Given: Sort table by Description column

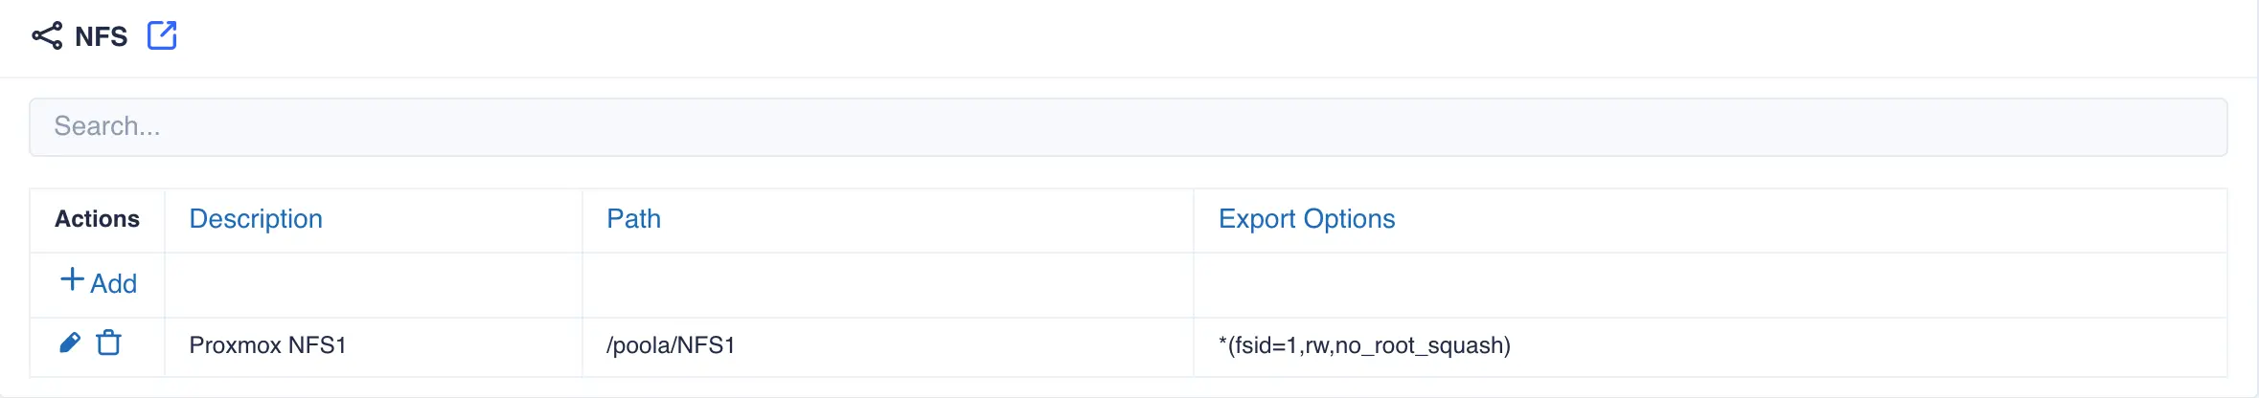Looking at the screenshot, I should pos(256,219).
